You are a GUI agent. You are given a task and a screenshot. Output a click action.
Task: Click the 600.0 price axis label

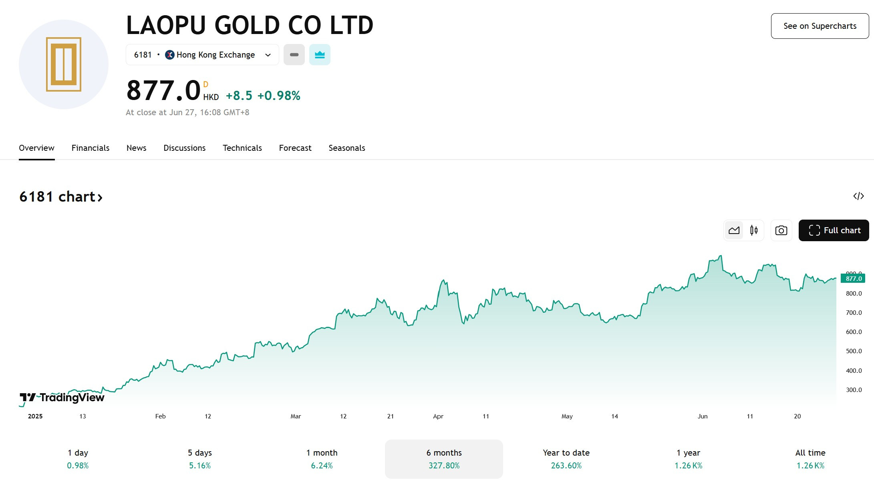tap(854, 332)
